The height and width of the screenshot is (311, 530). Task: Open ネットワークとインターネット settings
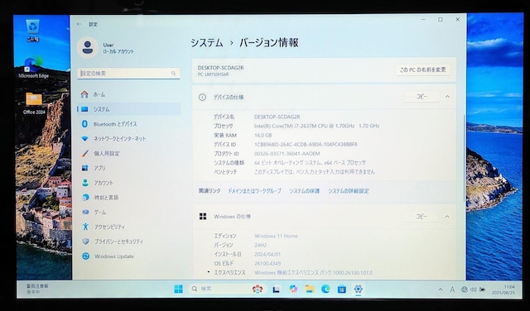[128, 139]
